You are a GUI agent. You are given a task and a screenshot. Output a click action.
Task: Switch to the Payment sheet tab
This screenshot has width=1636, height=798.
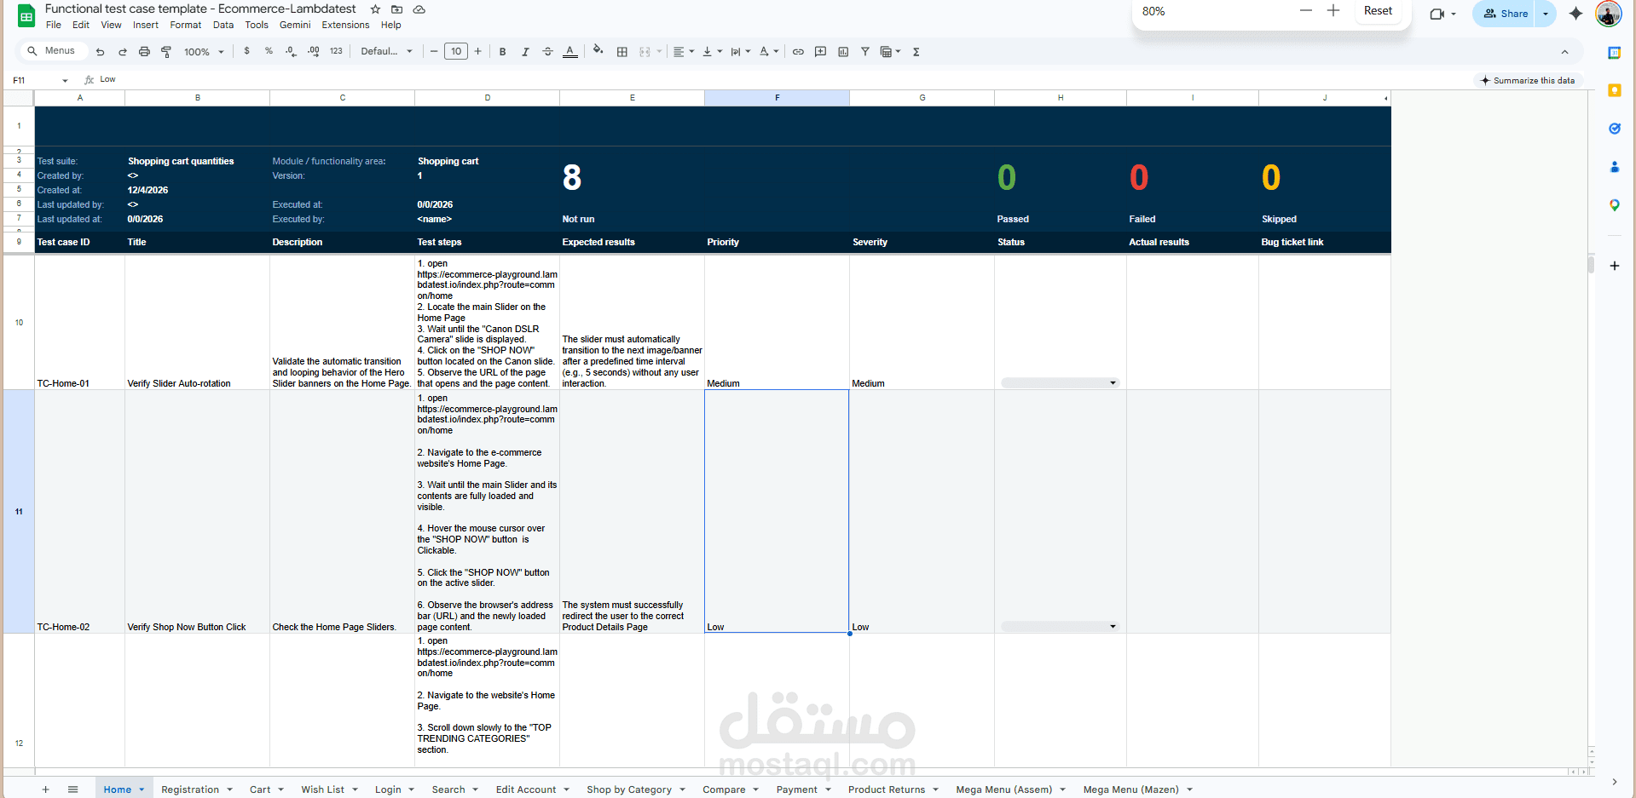click(x=796, y=789)
